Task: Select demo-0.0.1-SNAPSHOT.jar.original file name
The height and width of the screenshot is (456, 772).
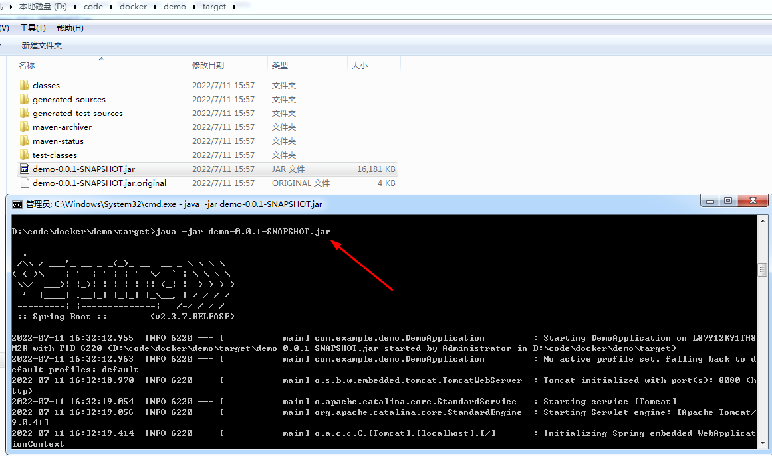Action: click(100, 183)
